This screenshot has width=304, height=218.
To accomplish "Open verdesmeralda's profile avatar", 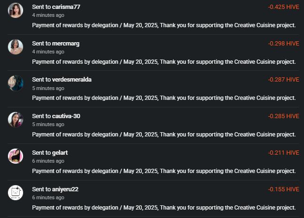I will click(16, 83).
